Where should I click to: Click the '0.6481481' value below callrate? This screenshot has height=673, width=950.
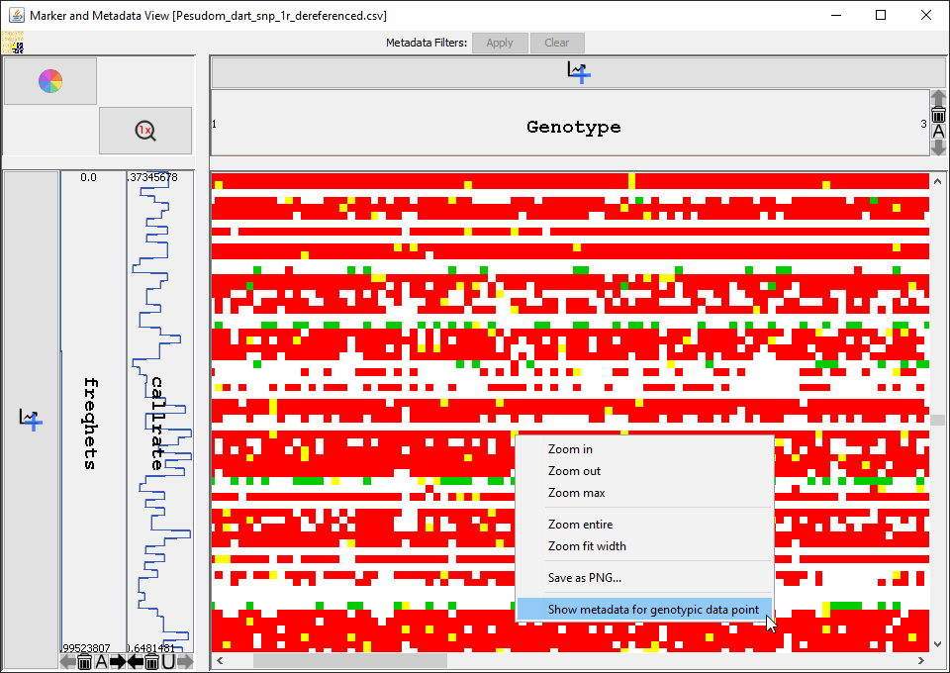tap(151, 648)
